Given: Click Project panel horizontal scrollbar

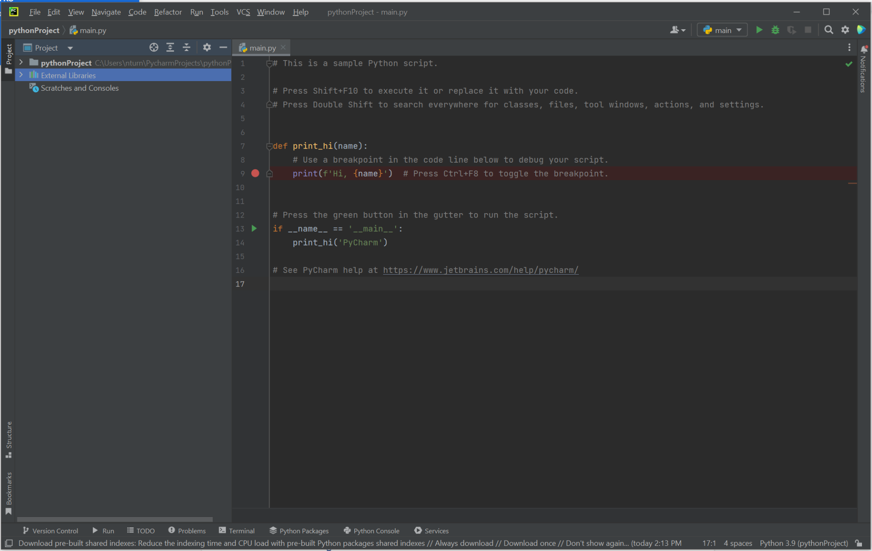Looking at the screenshot, I should tap(115, 519).
